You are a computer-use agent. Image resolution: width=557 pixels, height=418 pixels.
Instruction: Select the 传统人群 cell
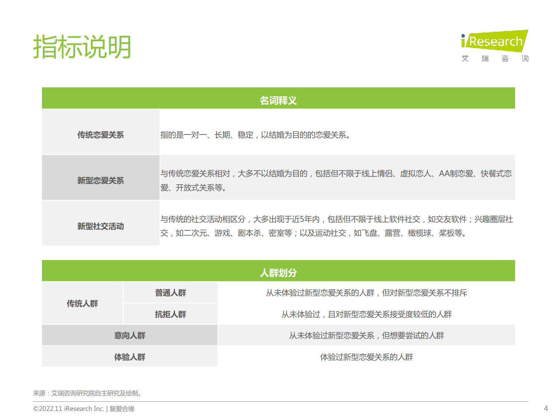tap(82, 304)
